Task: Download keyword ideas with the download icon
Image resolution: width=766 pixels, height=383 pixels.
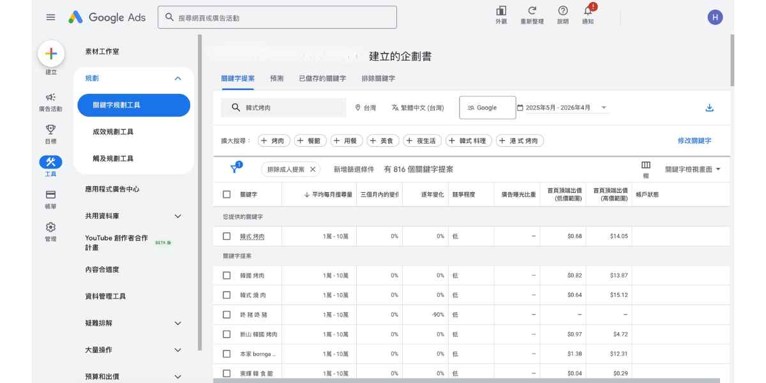Action: (709, 108)
